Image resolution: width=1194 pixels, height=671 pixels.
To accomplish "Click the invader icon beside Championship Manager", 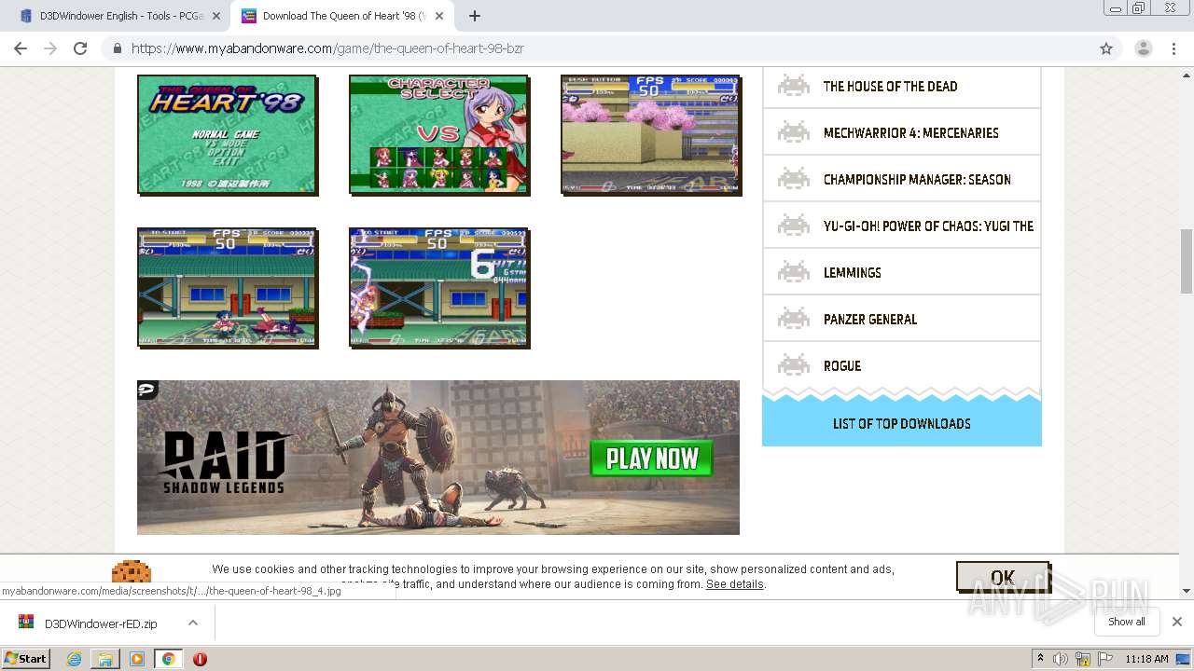I will [x=794, y=178].
